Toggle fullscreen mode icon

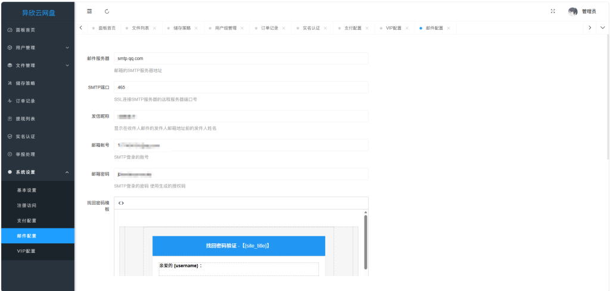[x=553, y=11]
